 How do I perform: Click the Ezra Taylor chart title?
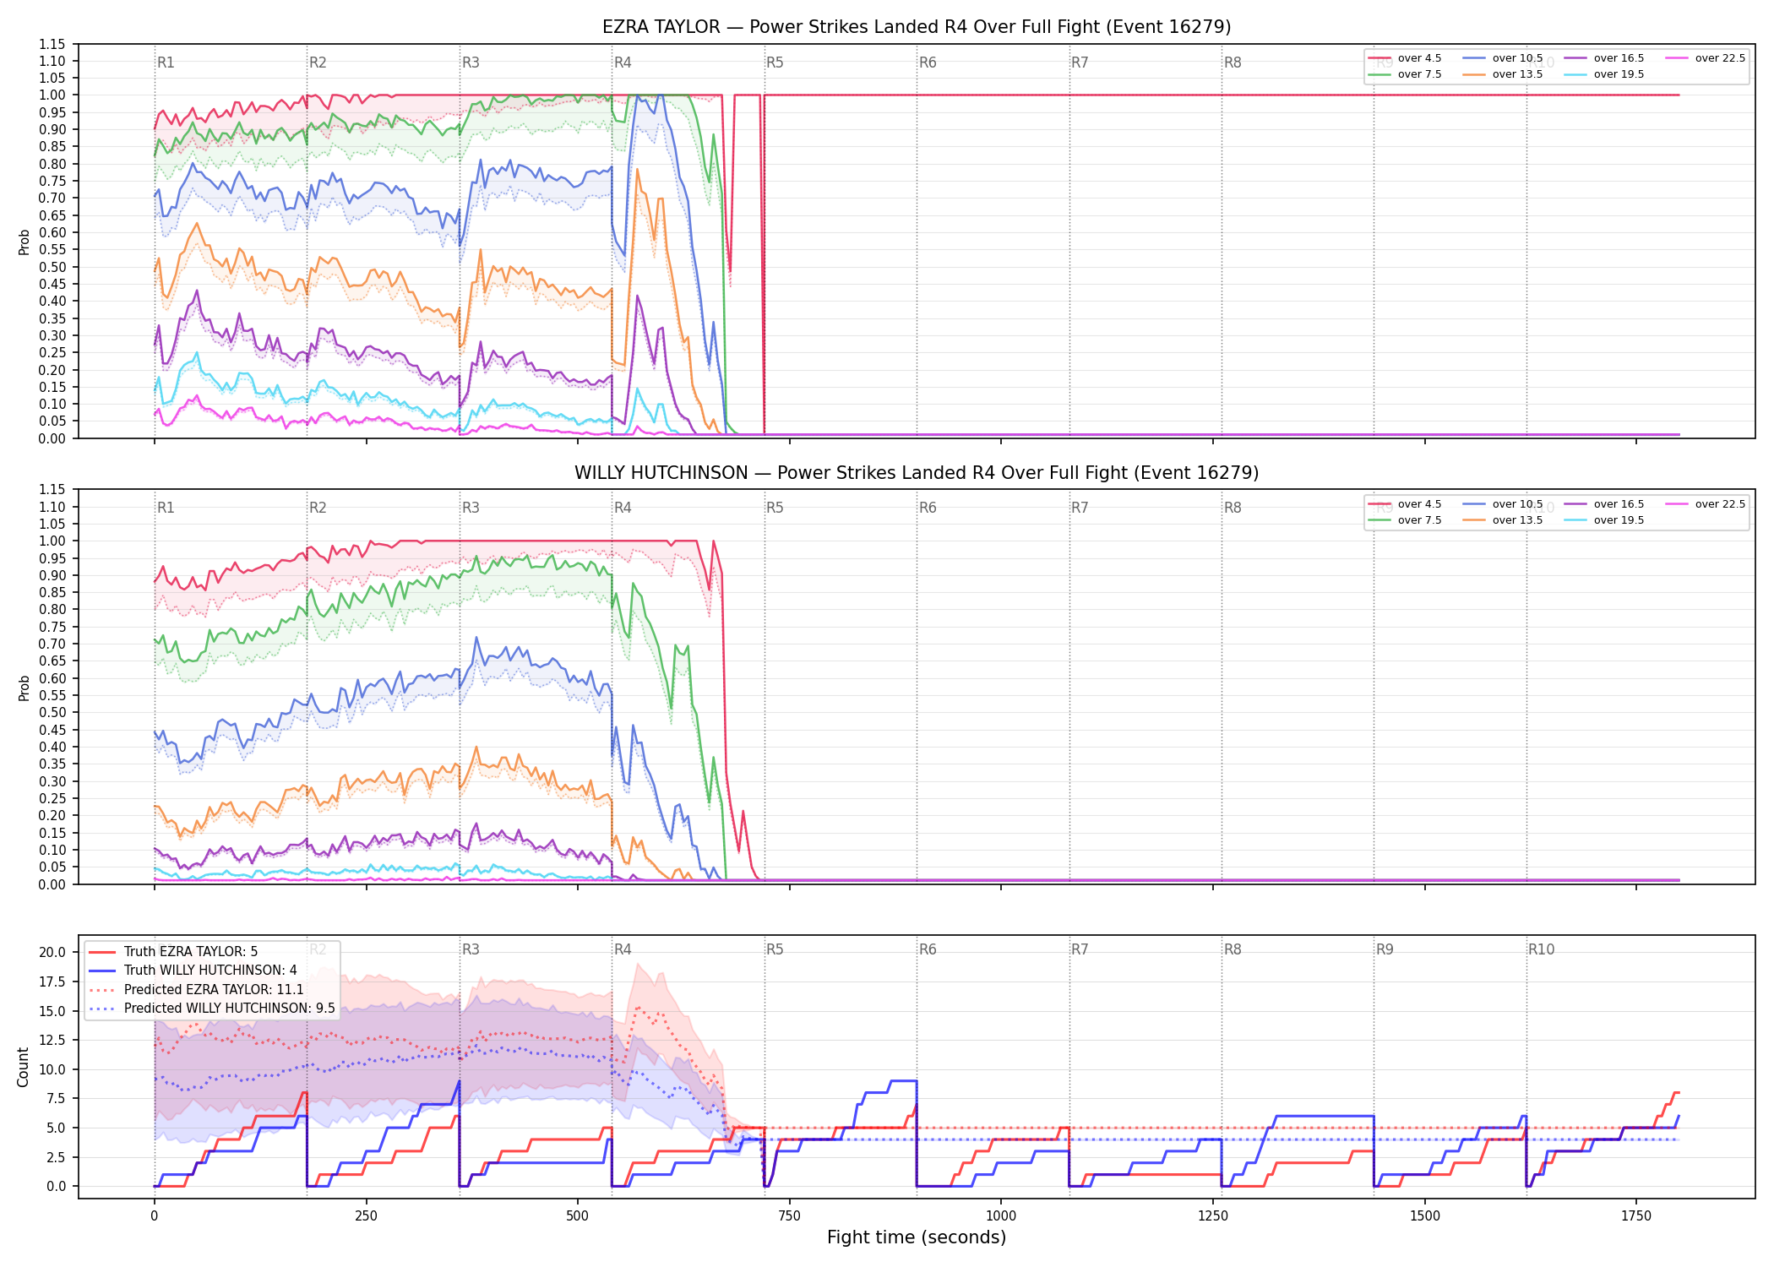pyautogui.click(x=917, y=27)
